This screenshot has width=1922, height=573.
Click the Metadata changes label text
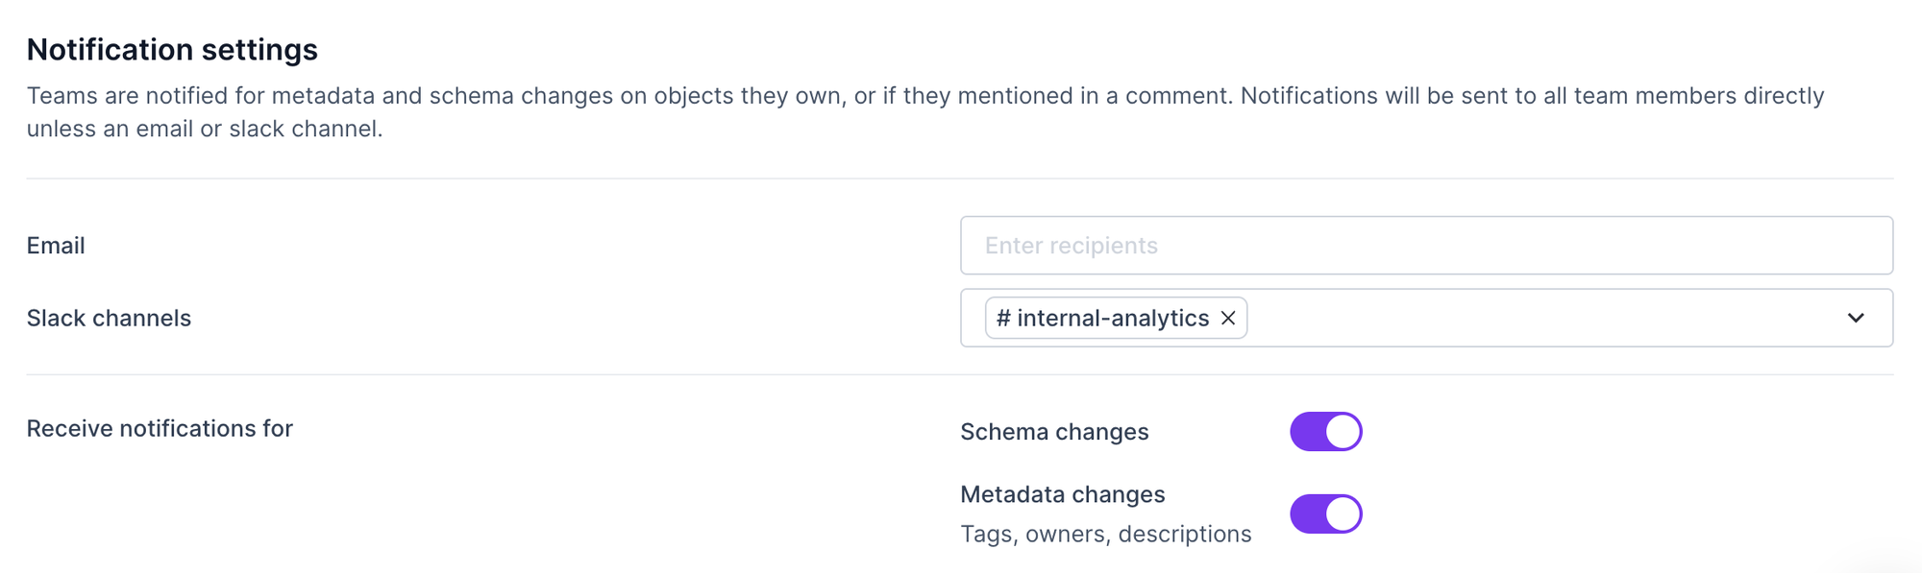pos(1062,494)
